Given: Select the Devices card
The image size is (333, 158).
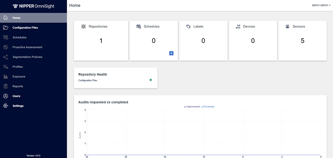Looking at the screenshot, I should [x=253, y=40].
